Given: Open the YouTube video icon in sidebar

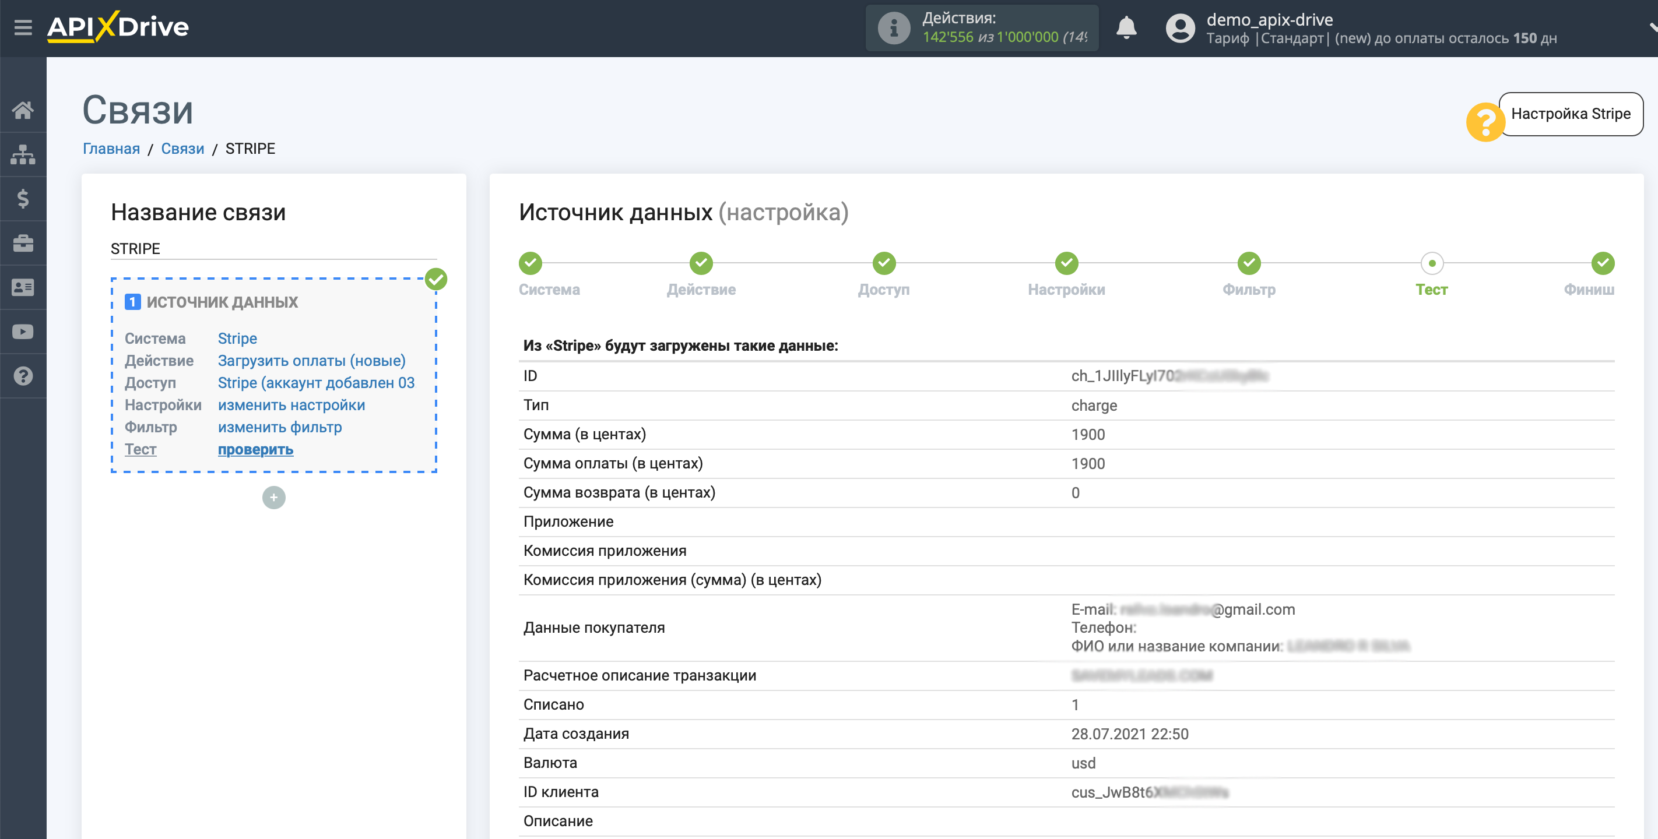Looking at the screenshot, I should (23, 332).
